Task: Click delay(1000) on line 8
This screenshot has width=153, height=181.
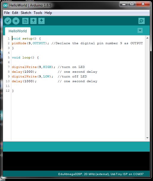Action: (24, 72)
